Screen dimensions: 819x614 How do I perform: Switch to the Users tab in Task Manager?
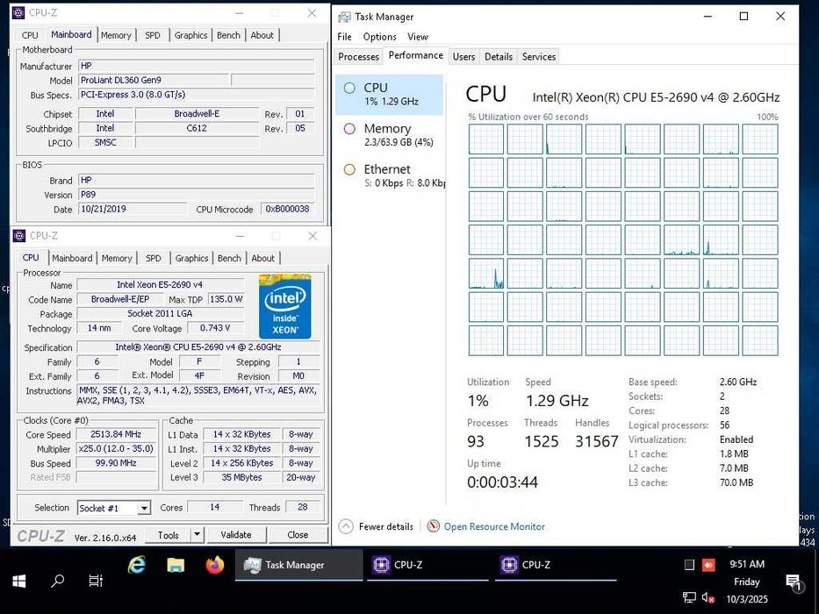click(x=463, y=56)
